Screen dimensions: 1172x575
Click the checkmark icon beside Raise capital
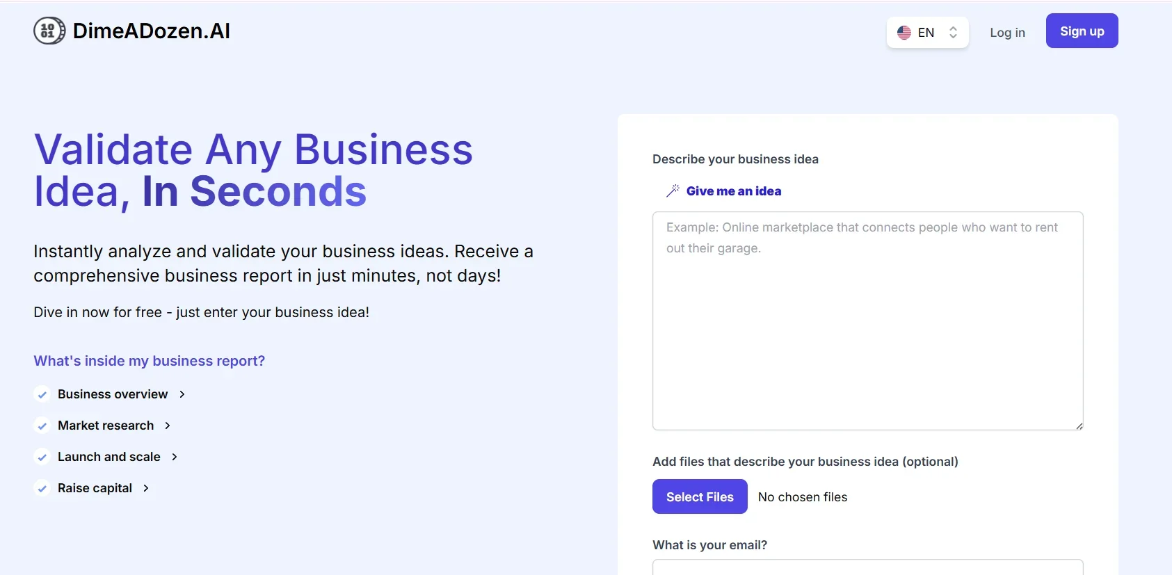42,489
